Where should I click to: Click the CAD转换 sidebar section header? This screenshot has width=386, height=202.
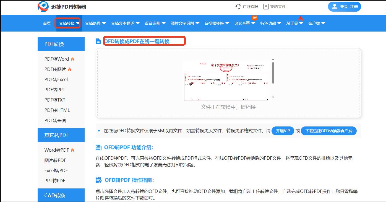[x=61, y=195]
